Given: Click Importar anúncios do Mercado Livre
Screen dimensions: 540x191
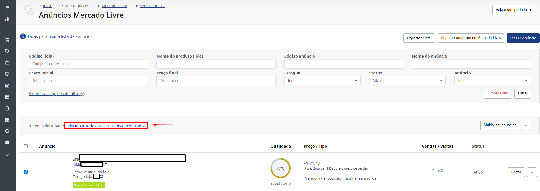Looking at the screenshot, I should tap(471, 38).
